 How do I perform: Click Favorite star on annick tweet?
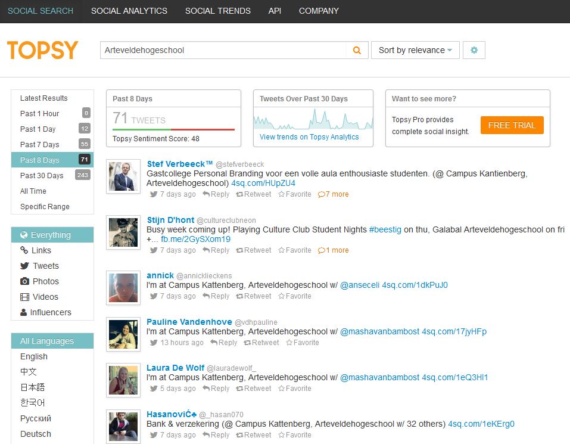tap(281, 296)
